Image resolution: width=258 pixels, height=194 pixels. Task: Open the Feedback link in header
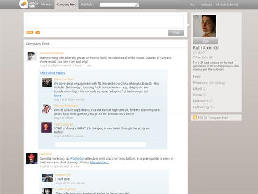[x=206, y=5]
